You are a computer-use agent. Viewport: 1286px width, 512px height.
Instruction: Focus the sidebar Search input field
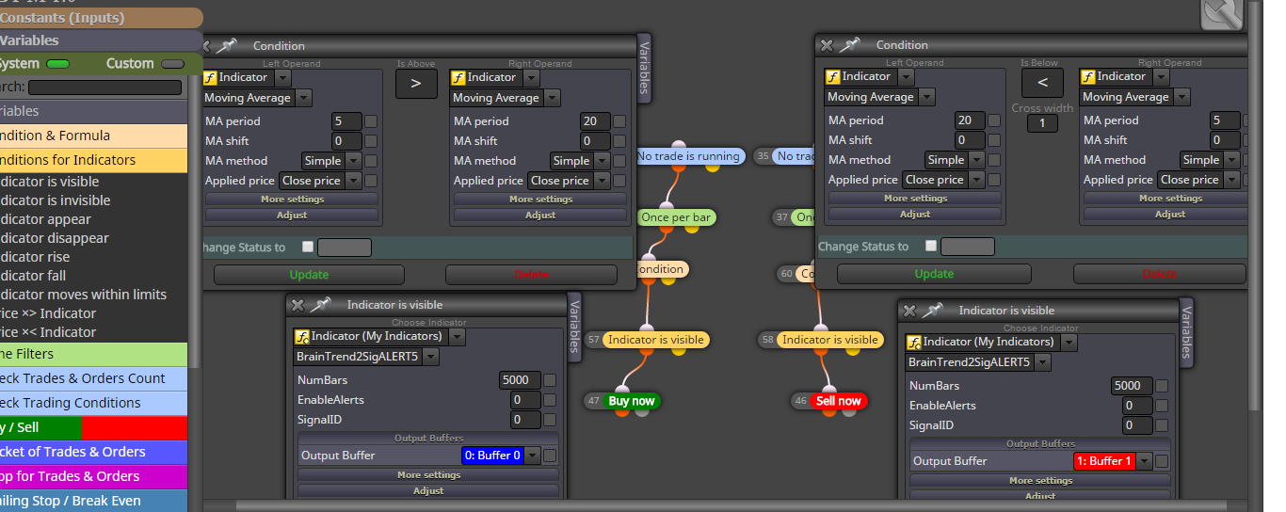(104, 88)
